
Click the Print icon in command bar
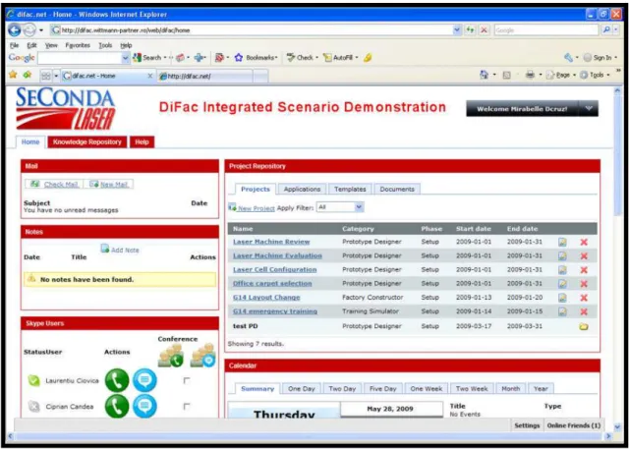pos(530,75)
